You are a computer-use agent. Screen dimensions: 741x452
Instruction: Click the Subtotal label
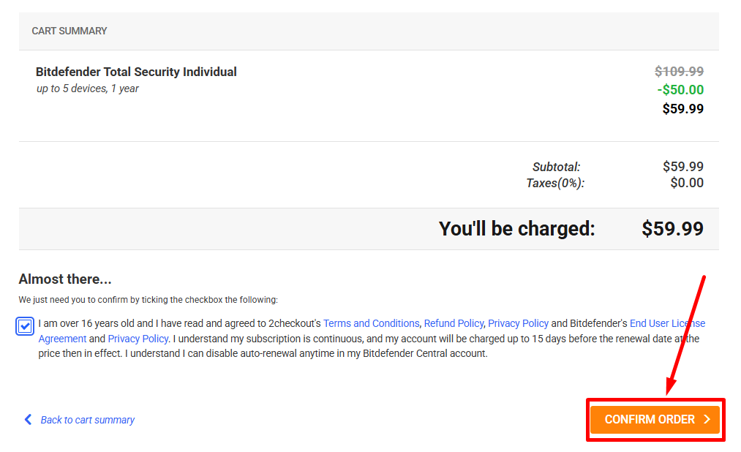click(556, 167)
